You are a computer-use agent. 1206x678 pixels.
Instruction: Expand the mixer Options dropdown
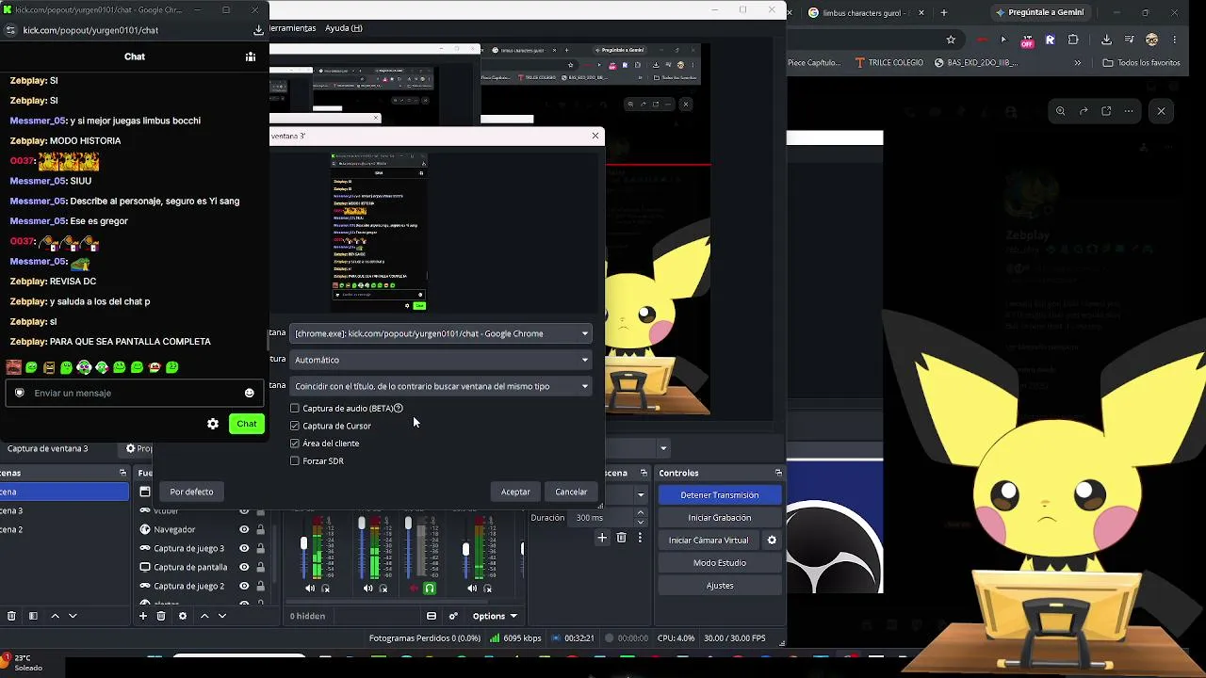pos(495,616)
